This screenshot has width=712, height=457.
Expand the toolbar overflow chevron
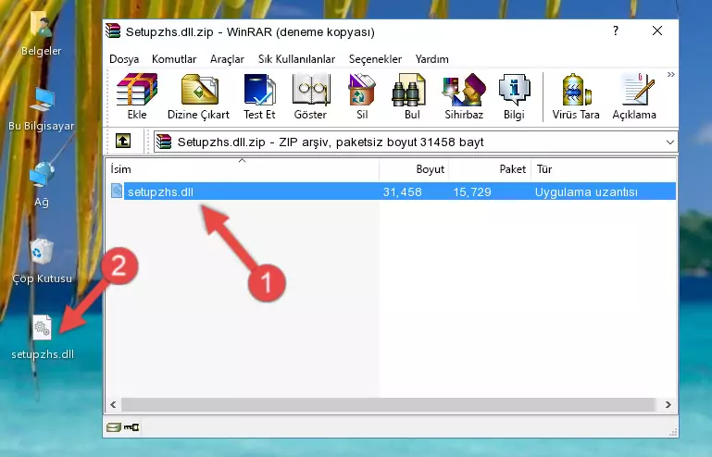pyautogui.click(x=670, y=74)
